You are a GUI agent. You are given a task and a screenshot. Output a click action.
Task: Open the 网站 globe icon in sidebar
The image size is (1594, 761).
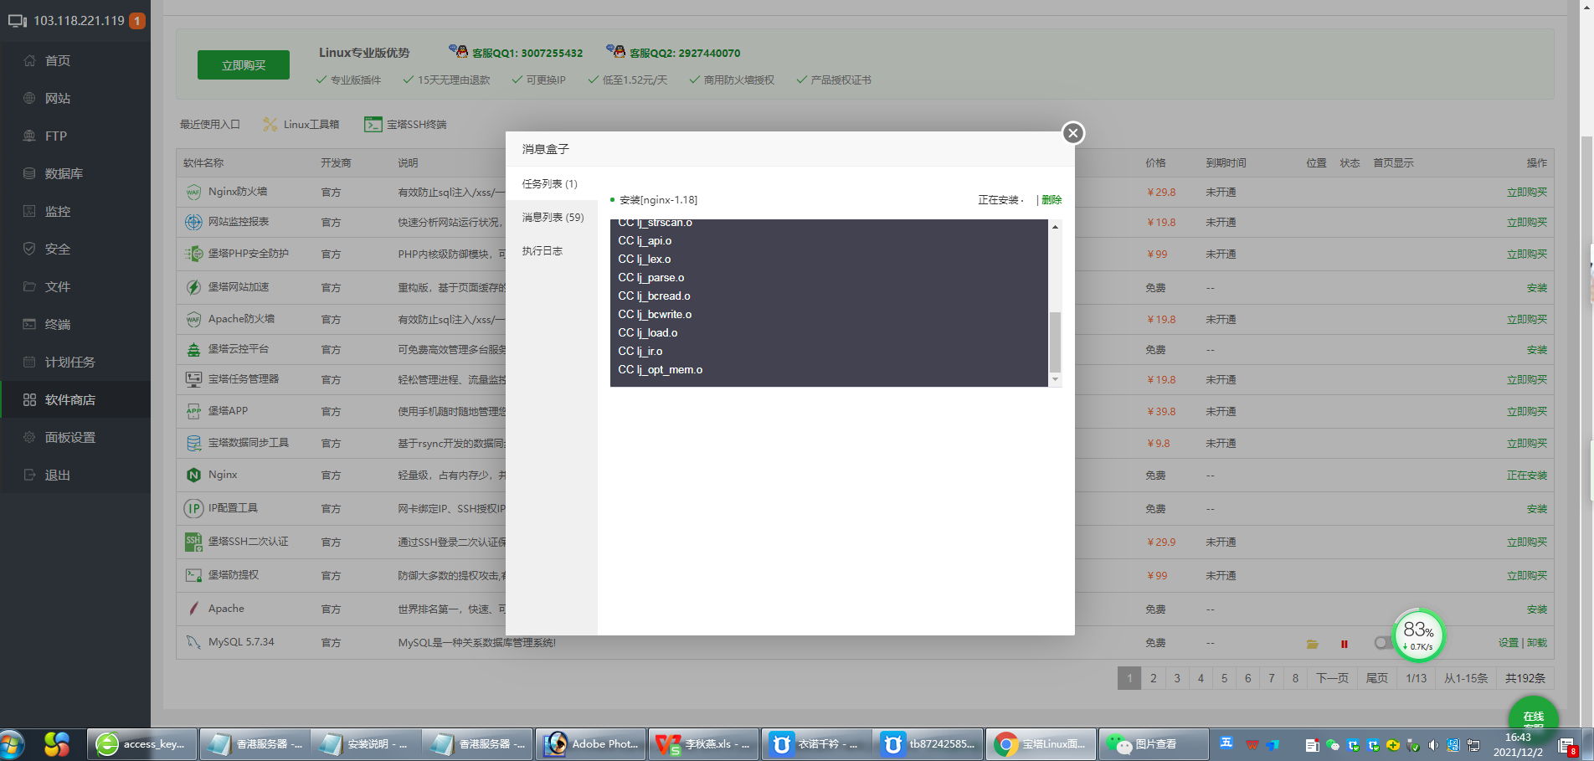[29, 98]
